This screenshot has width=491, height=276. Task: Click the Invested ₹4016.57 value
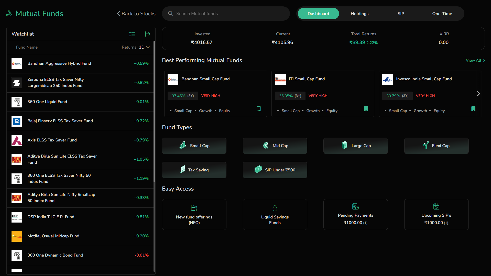coord(202,42)
